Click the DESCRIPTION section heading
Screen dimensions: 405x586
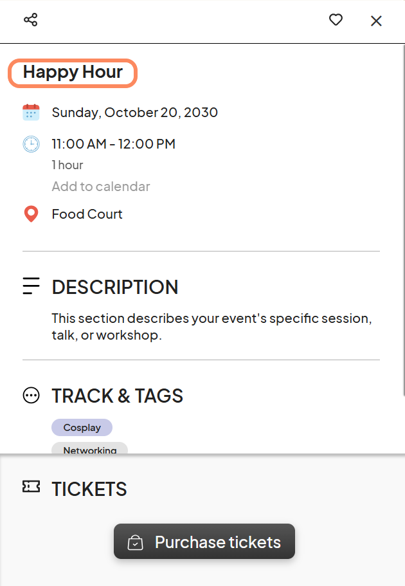115,287
